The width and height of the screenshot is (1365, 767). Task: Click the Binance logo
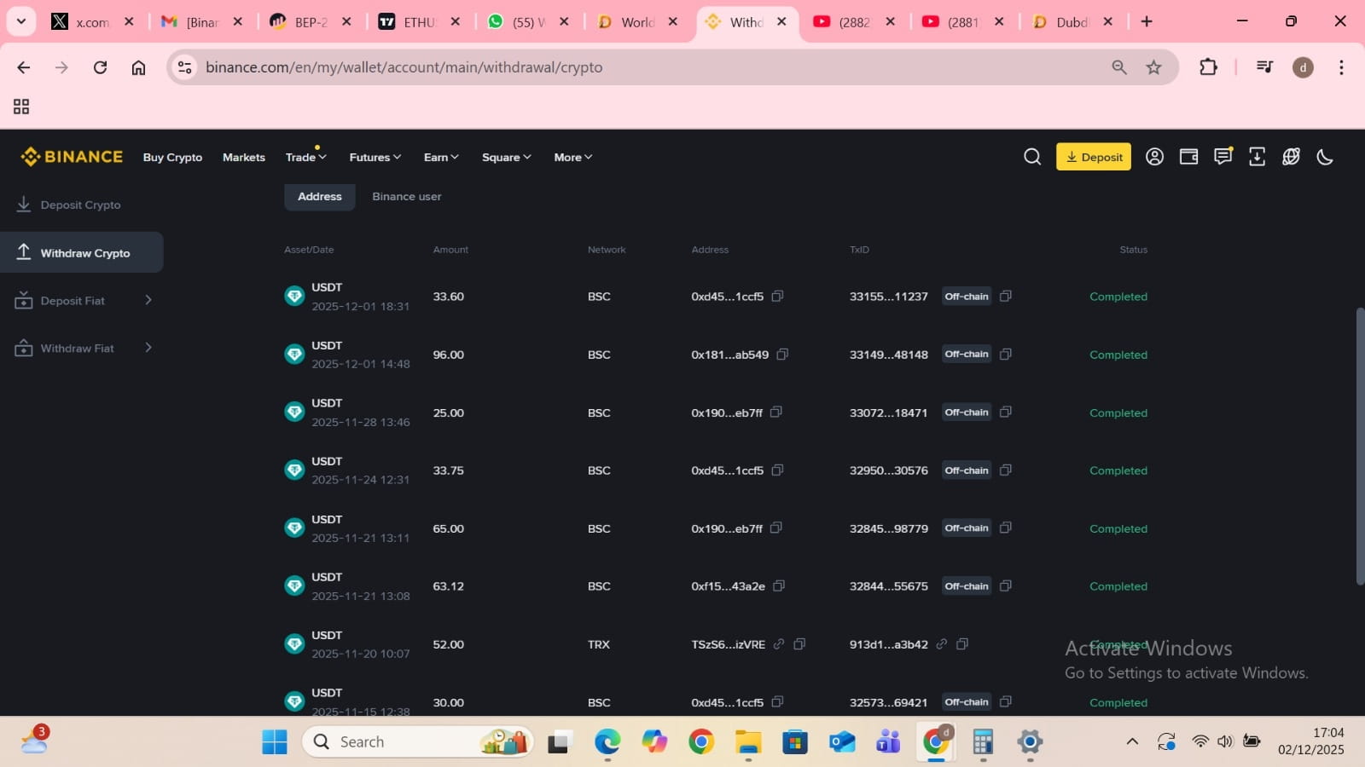[72, 157]
